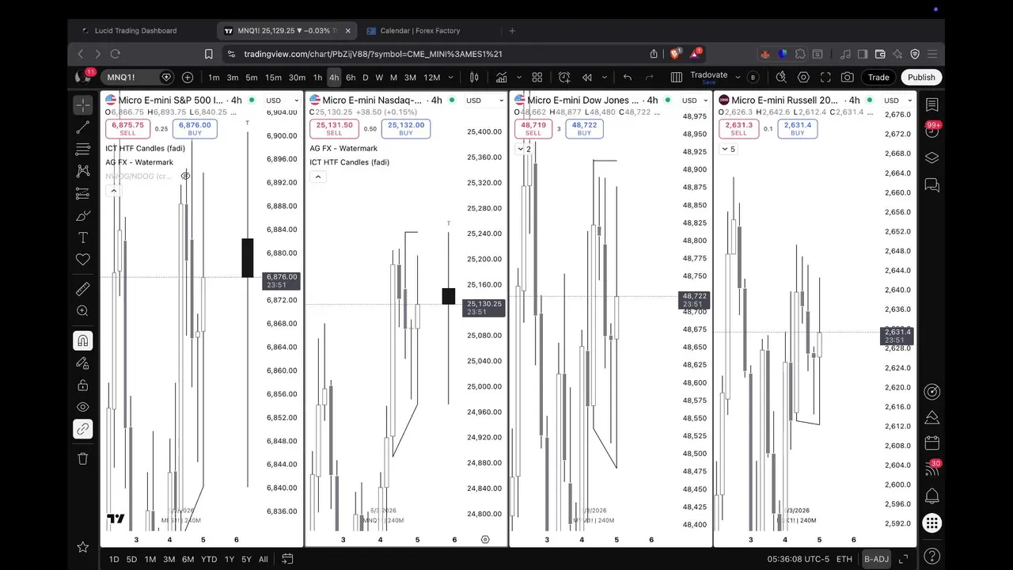Toggle hide all drawings eye icon
This screenshot has height=570, width=1013.
[x=83, y=407]
